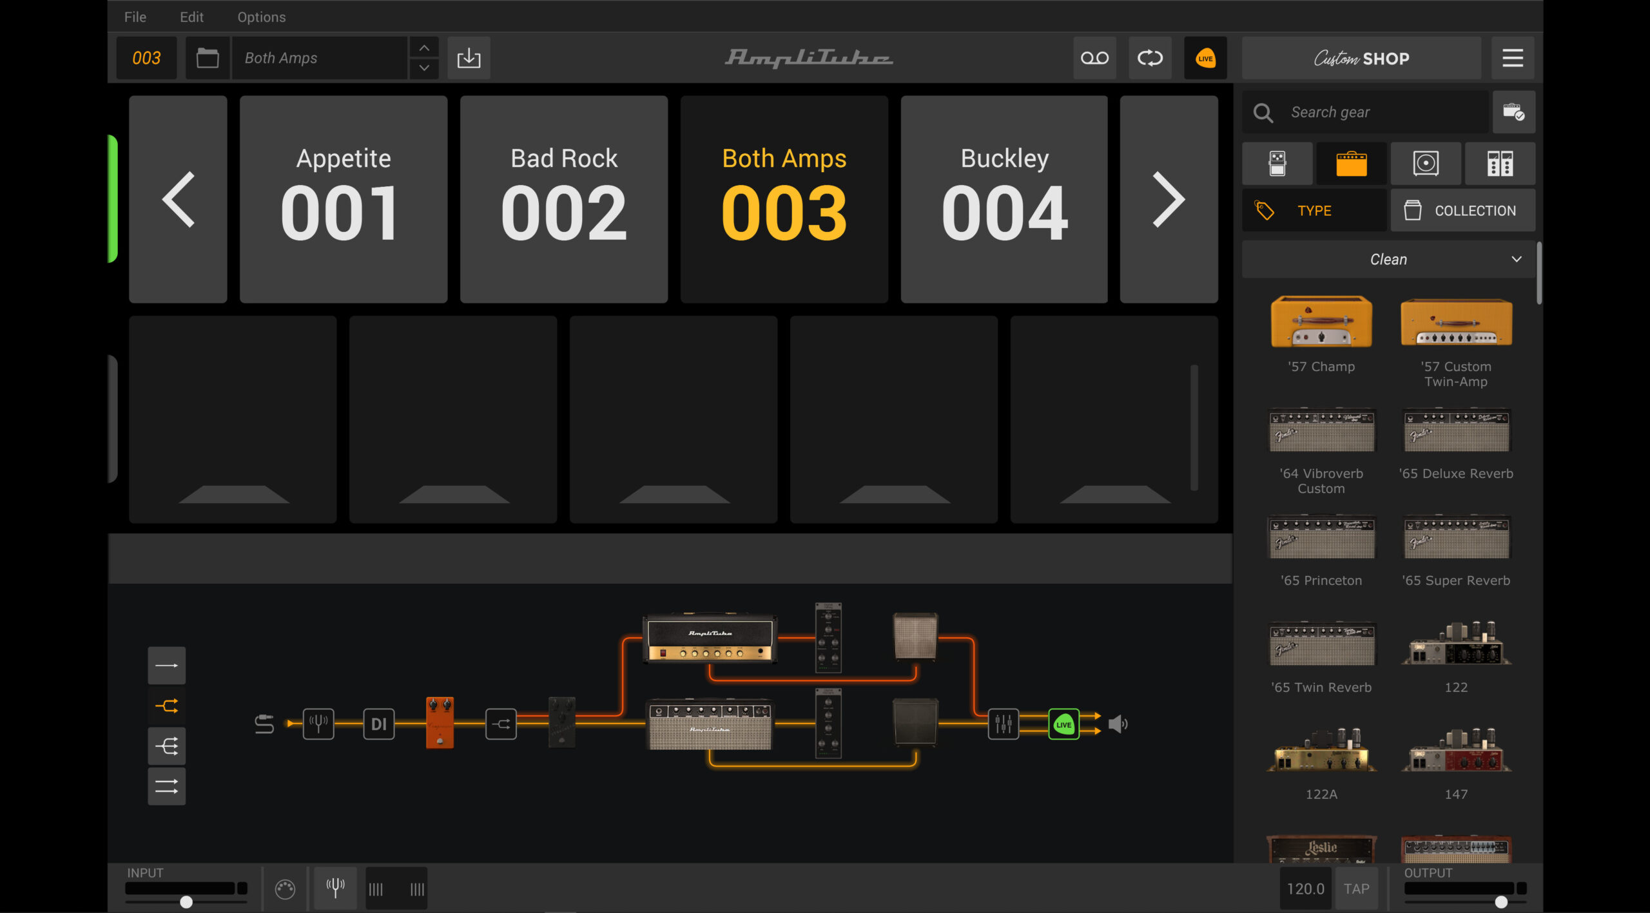Open the Custom SHOP
The height and width of the screenshot is (913, 1650).
(x=1361, y=58)
